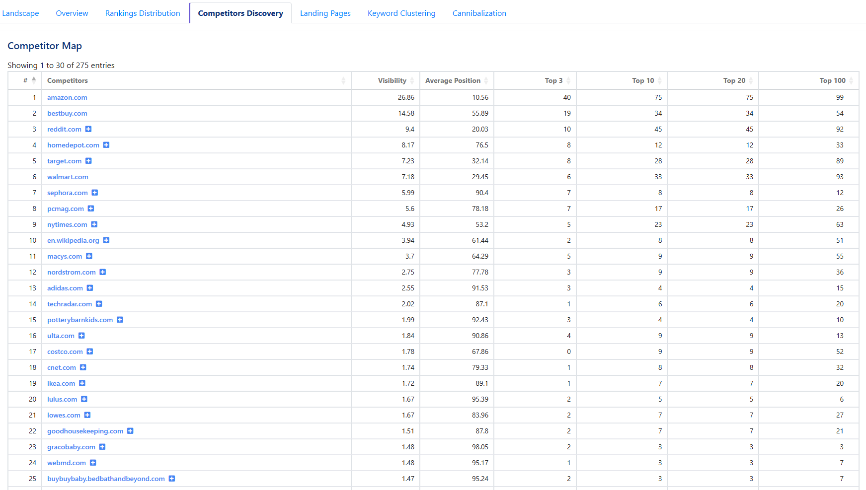The width and height of the screenshot is (866, 490).
Task: Switch to the Keyword Clustering tab
Action: coord(401,13)
